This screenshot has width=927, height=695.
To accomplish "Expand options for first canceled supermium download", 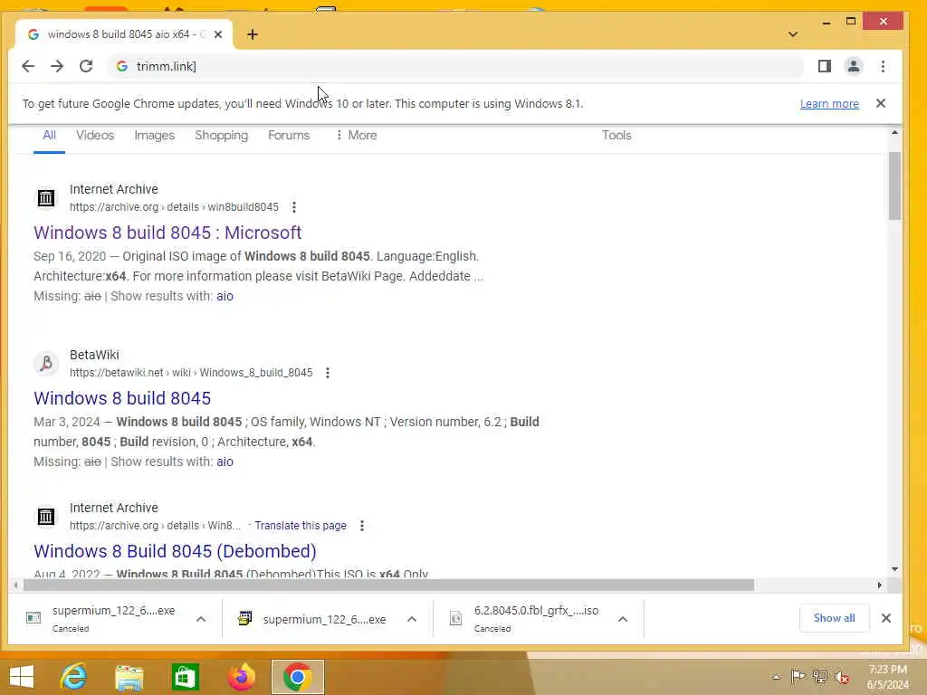I will 201,619.
